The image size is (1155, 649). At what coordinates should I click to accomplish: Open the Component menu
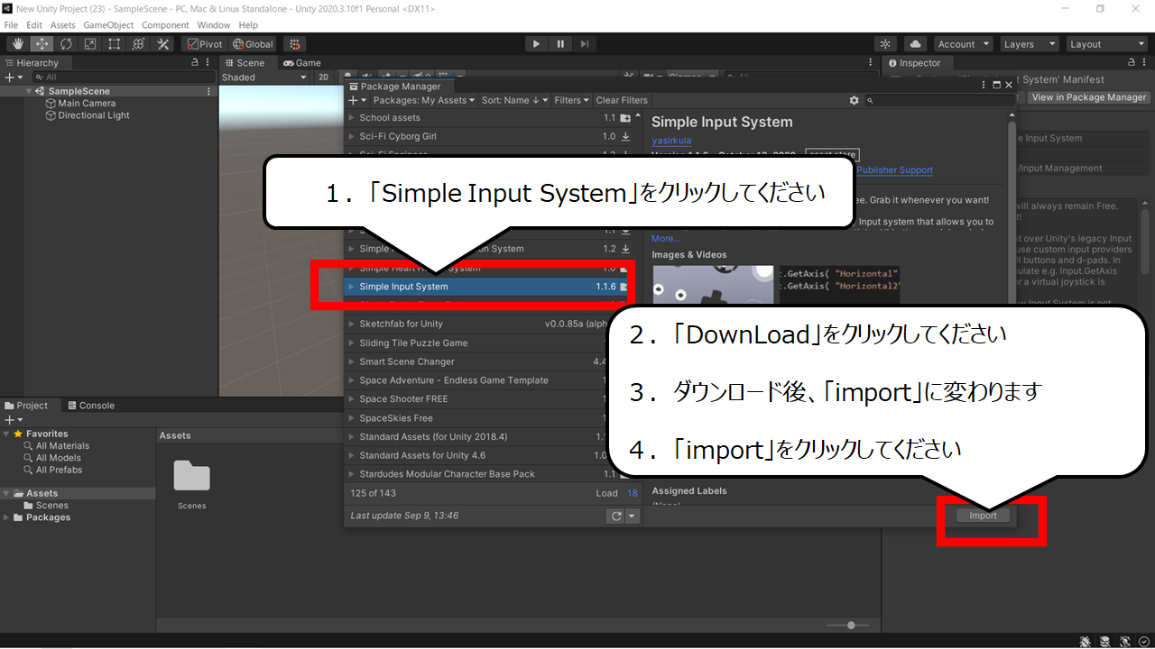[165, 25]
